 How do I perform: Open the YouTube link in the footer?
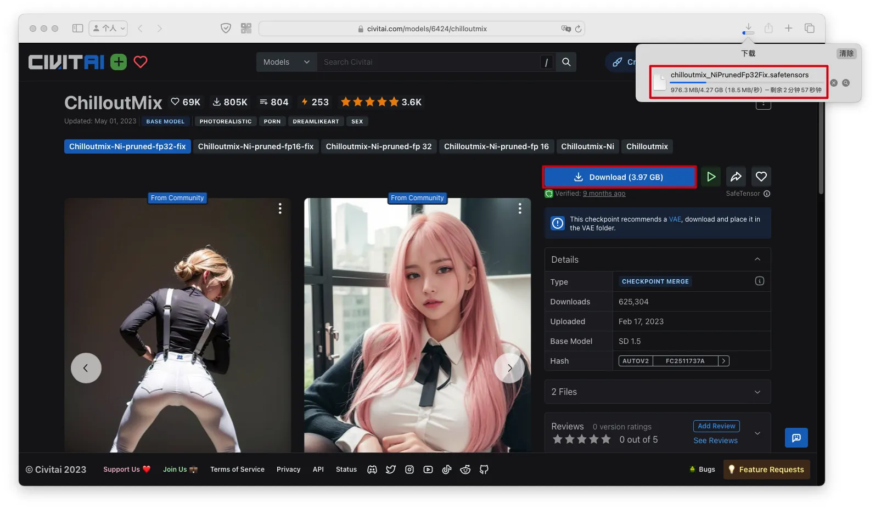pyautogui.click(x=428, y=470)
